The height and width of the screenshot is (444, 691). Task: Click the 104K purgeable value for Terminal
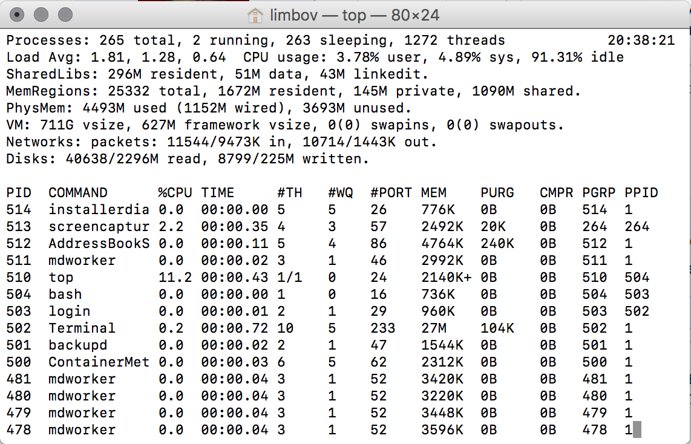click(x=497, y=328)
